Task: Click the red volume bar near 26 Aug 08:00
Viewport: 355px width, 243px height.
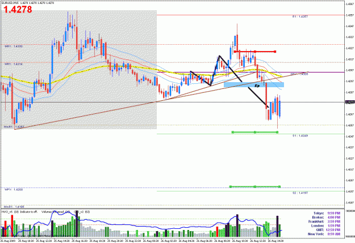Action: (x=217, y=232)
